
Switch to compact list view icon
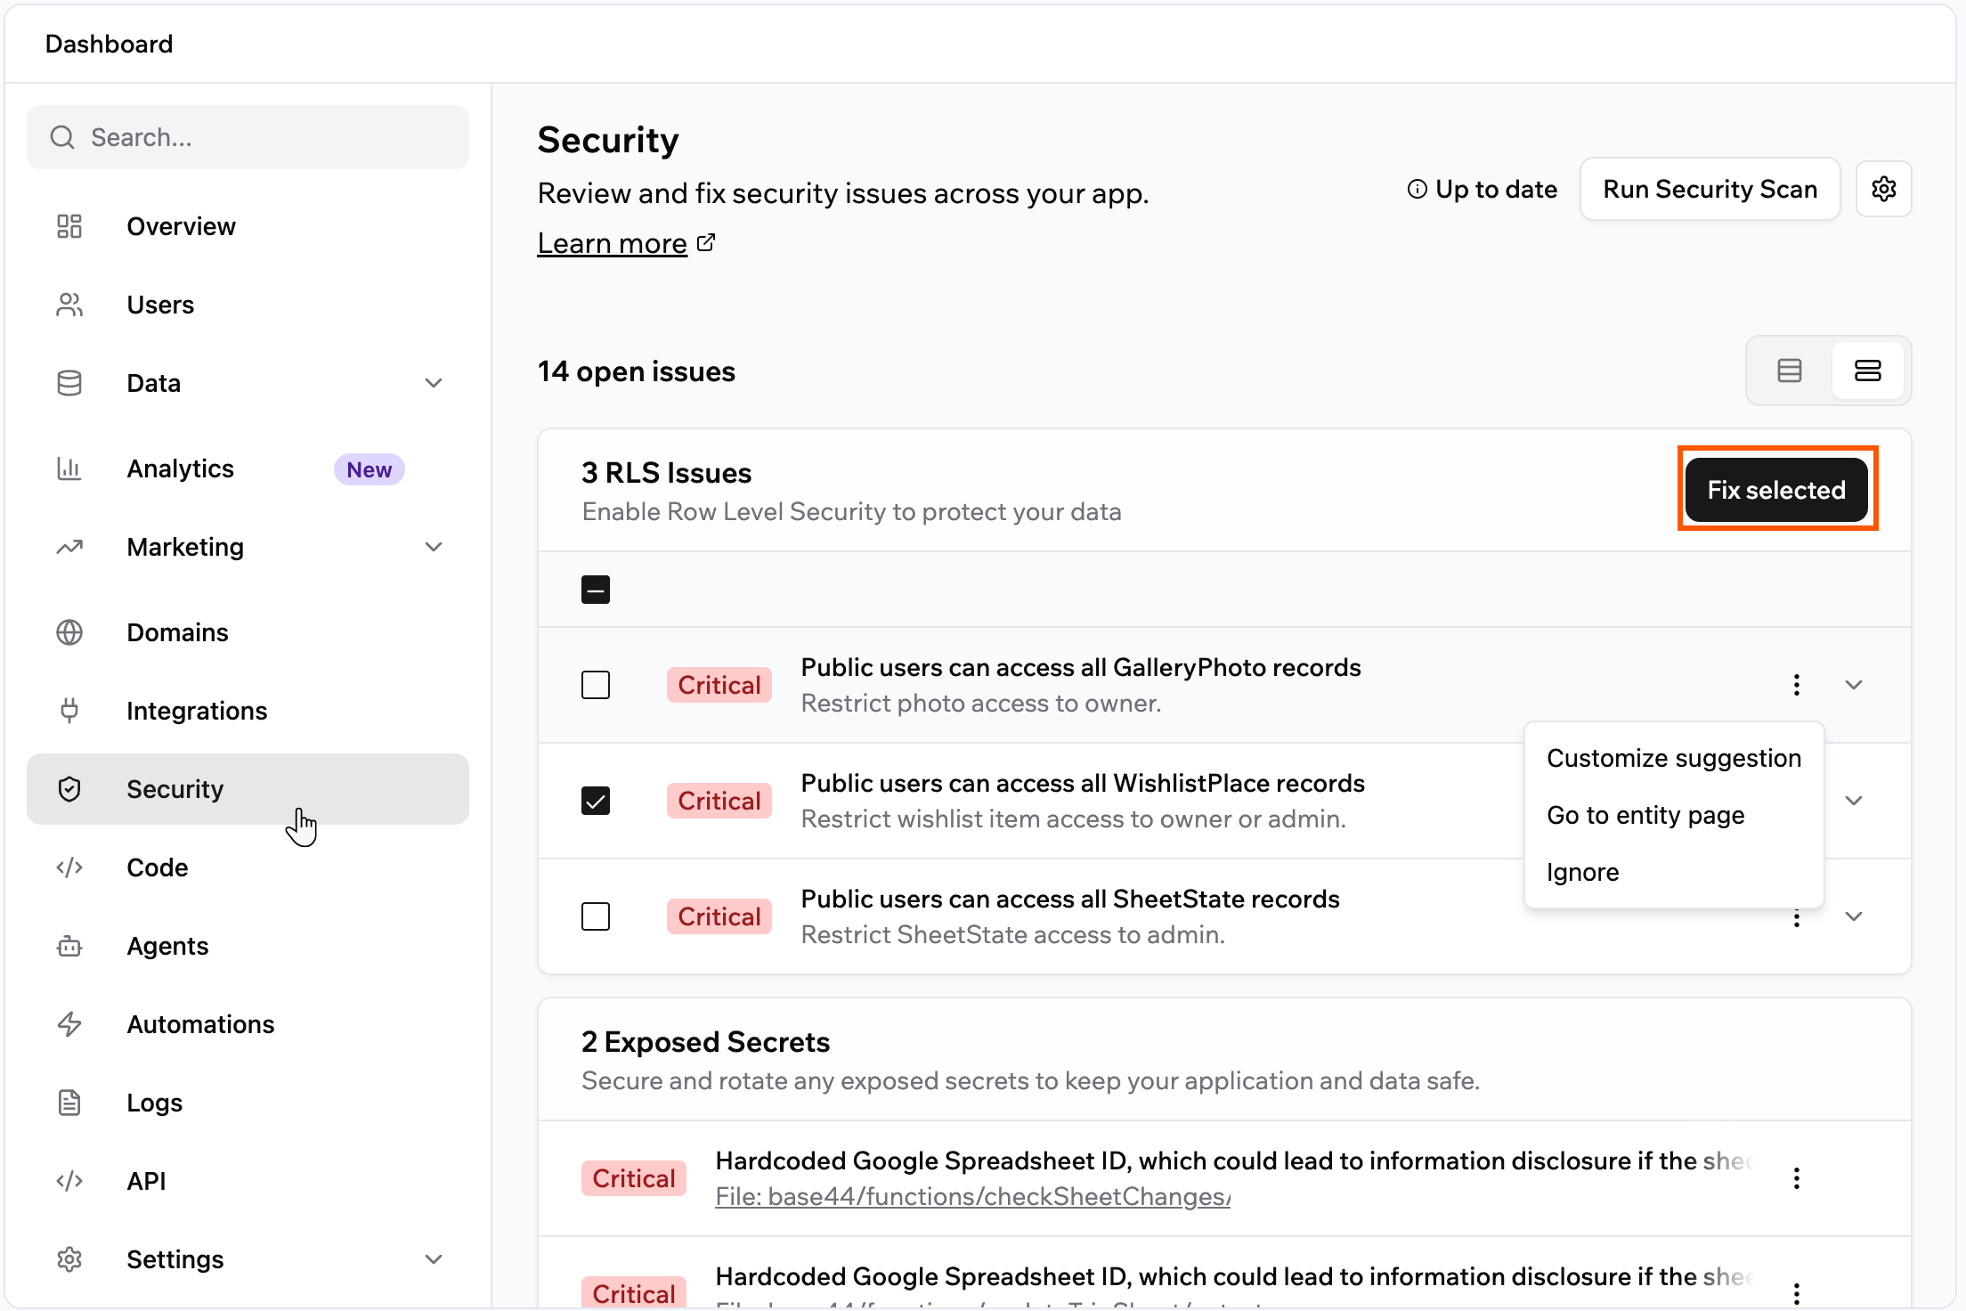[x=1790, y=370]
